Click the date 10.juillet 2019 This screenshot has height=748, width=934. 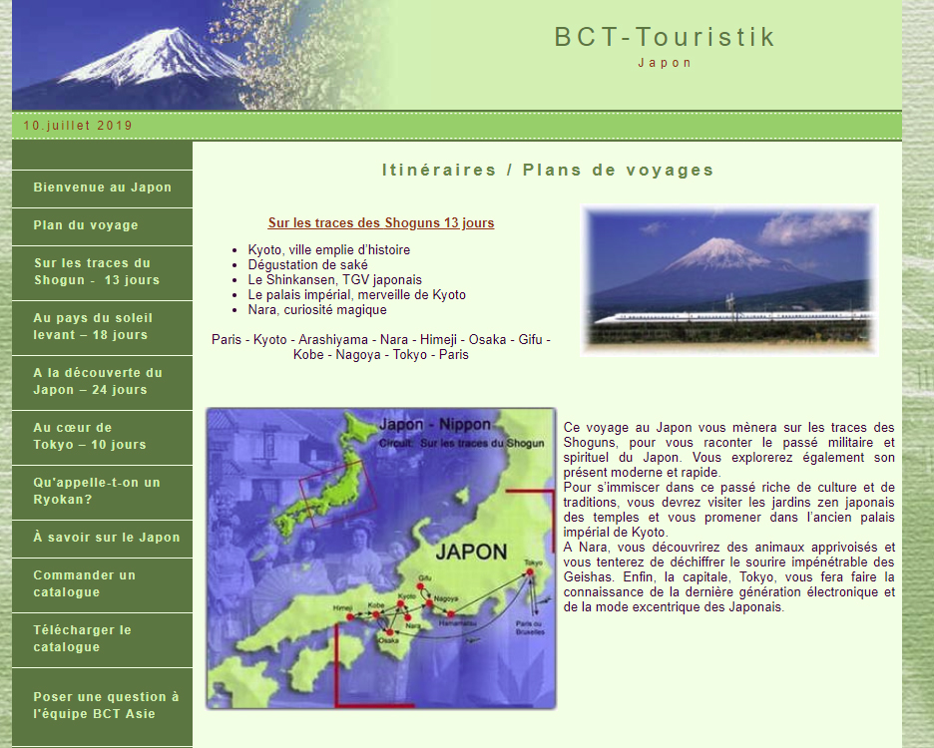(78, 126)
